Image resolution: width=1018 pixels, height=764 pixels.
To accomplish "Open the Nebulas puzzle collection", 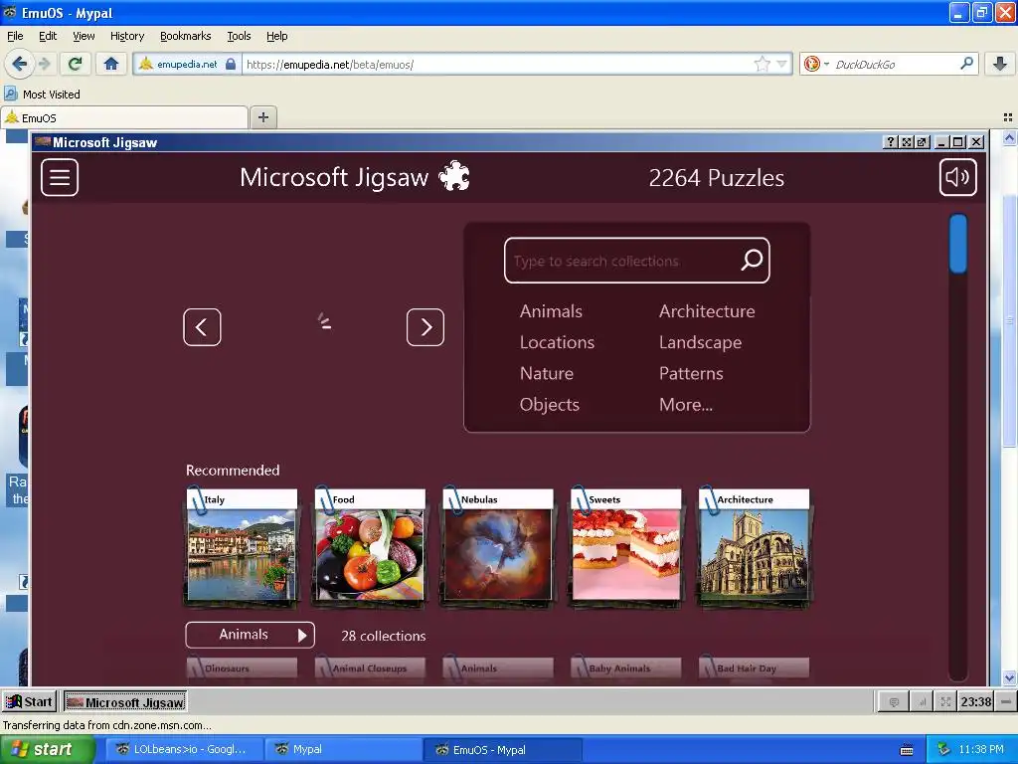I will [x=497, y=548].
